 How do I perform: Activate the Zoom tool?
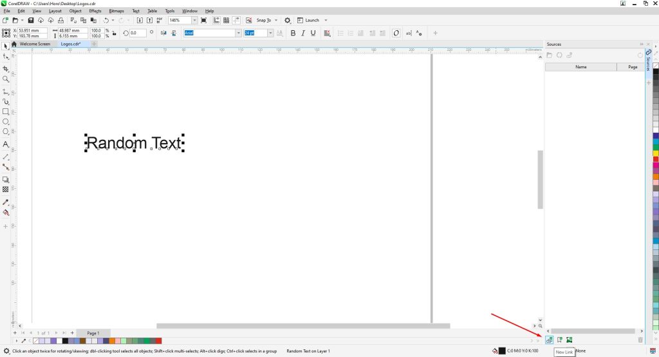[5, 79]
